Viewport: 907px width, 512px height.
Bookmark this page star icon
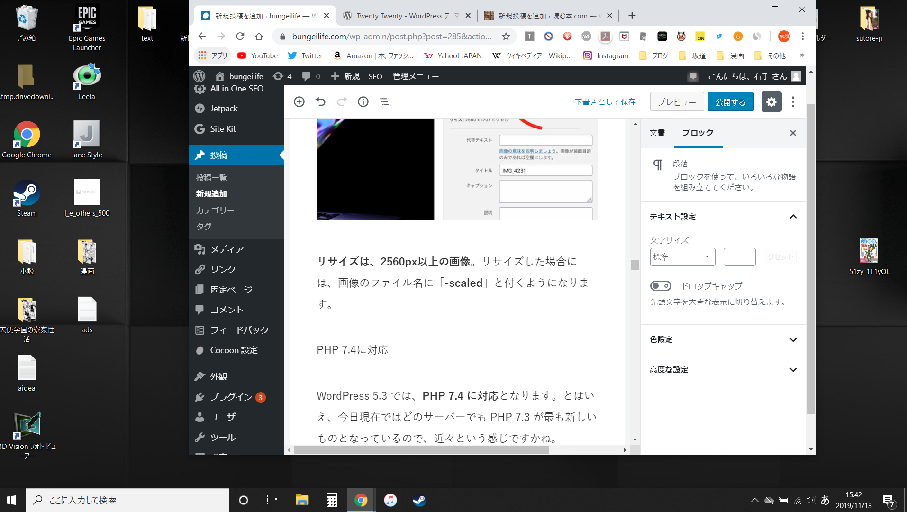click(506, 37)
